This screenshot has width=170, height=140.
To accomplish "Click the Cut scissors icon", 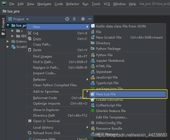I will coord(30,33).
